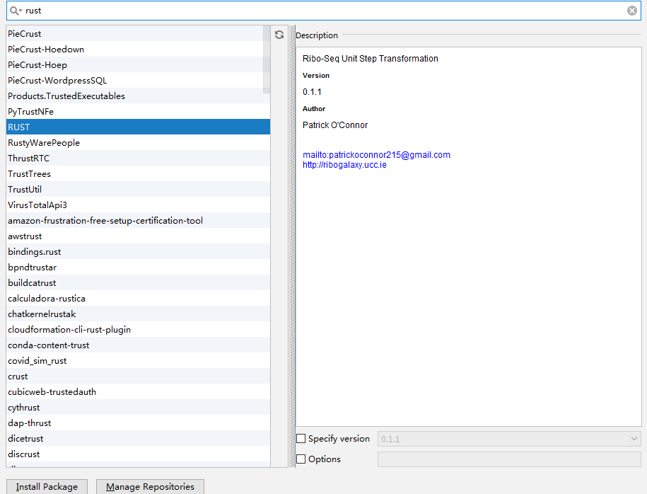Screen dimensions: 647x494
Task: Select the TrustUtil package
Action: tap(138, 189)
